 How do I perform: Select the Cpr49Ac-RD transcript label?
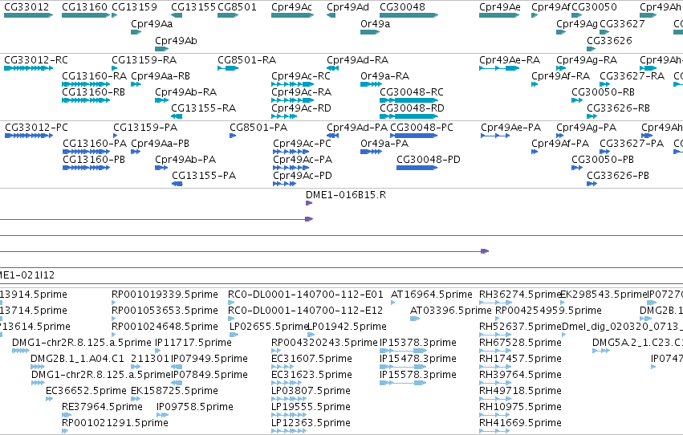[x=301, y=108]
